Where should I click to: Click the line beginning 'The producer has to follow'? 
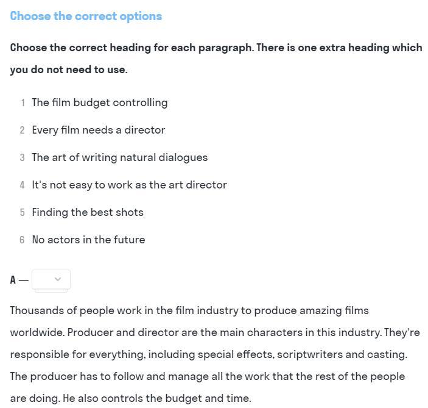click(x=208, y=376)
